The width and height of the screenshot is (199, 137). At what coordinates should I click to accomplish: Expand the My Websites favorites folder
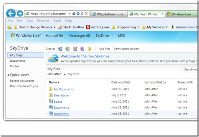click(155, 27)
